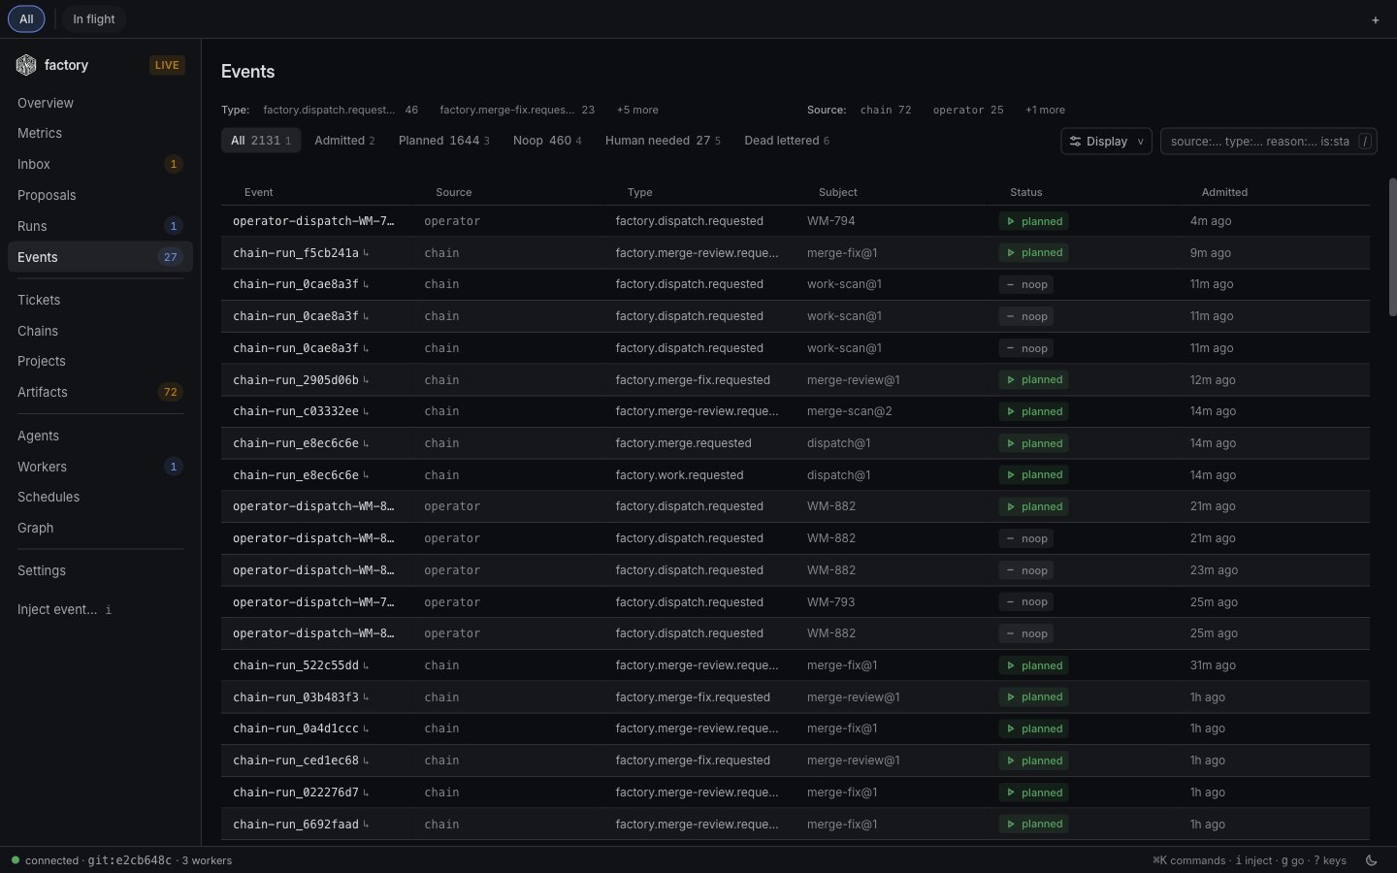The height and width of the screenshot is (873, 1397).
Task: Sort by the Type column header
Action: (x=640, y=193)
